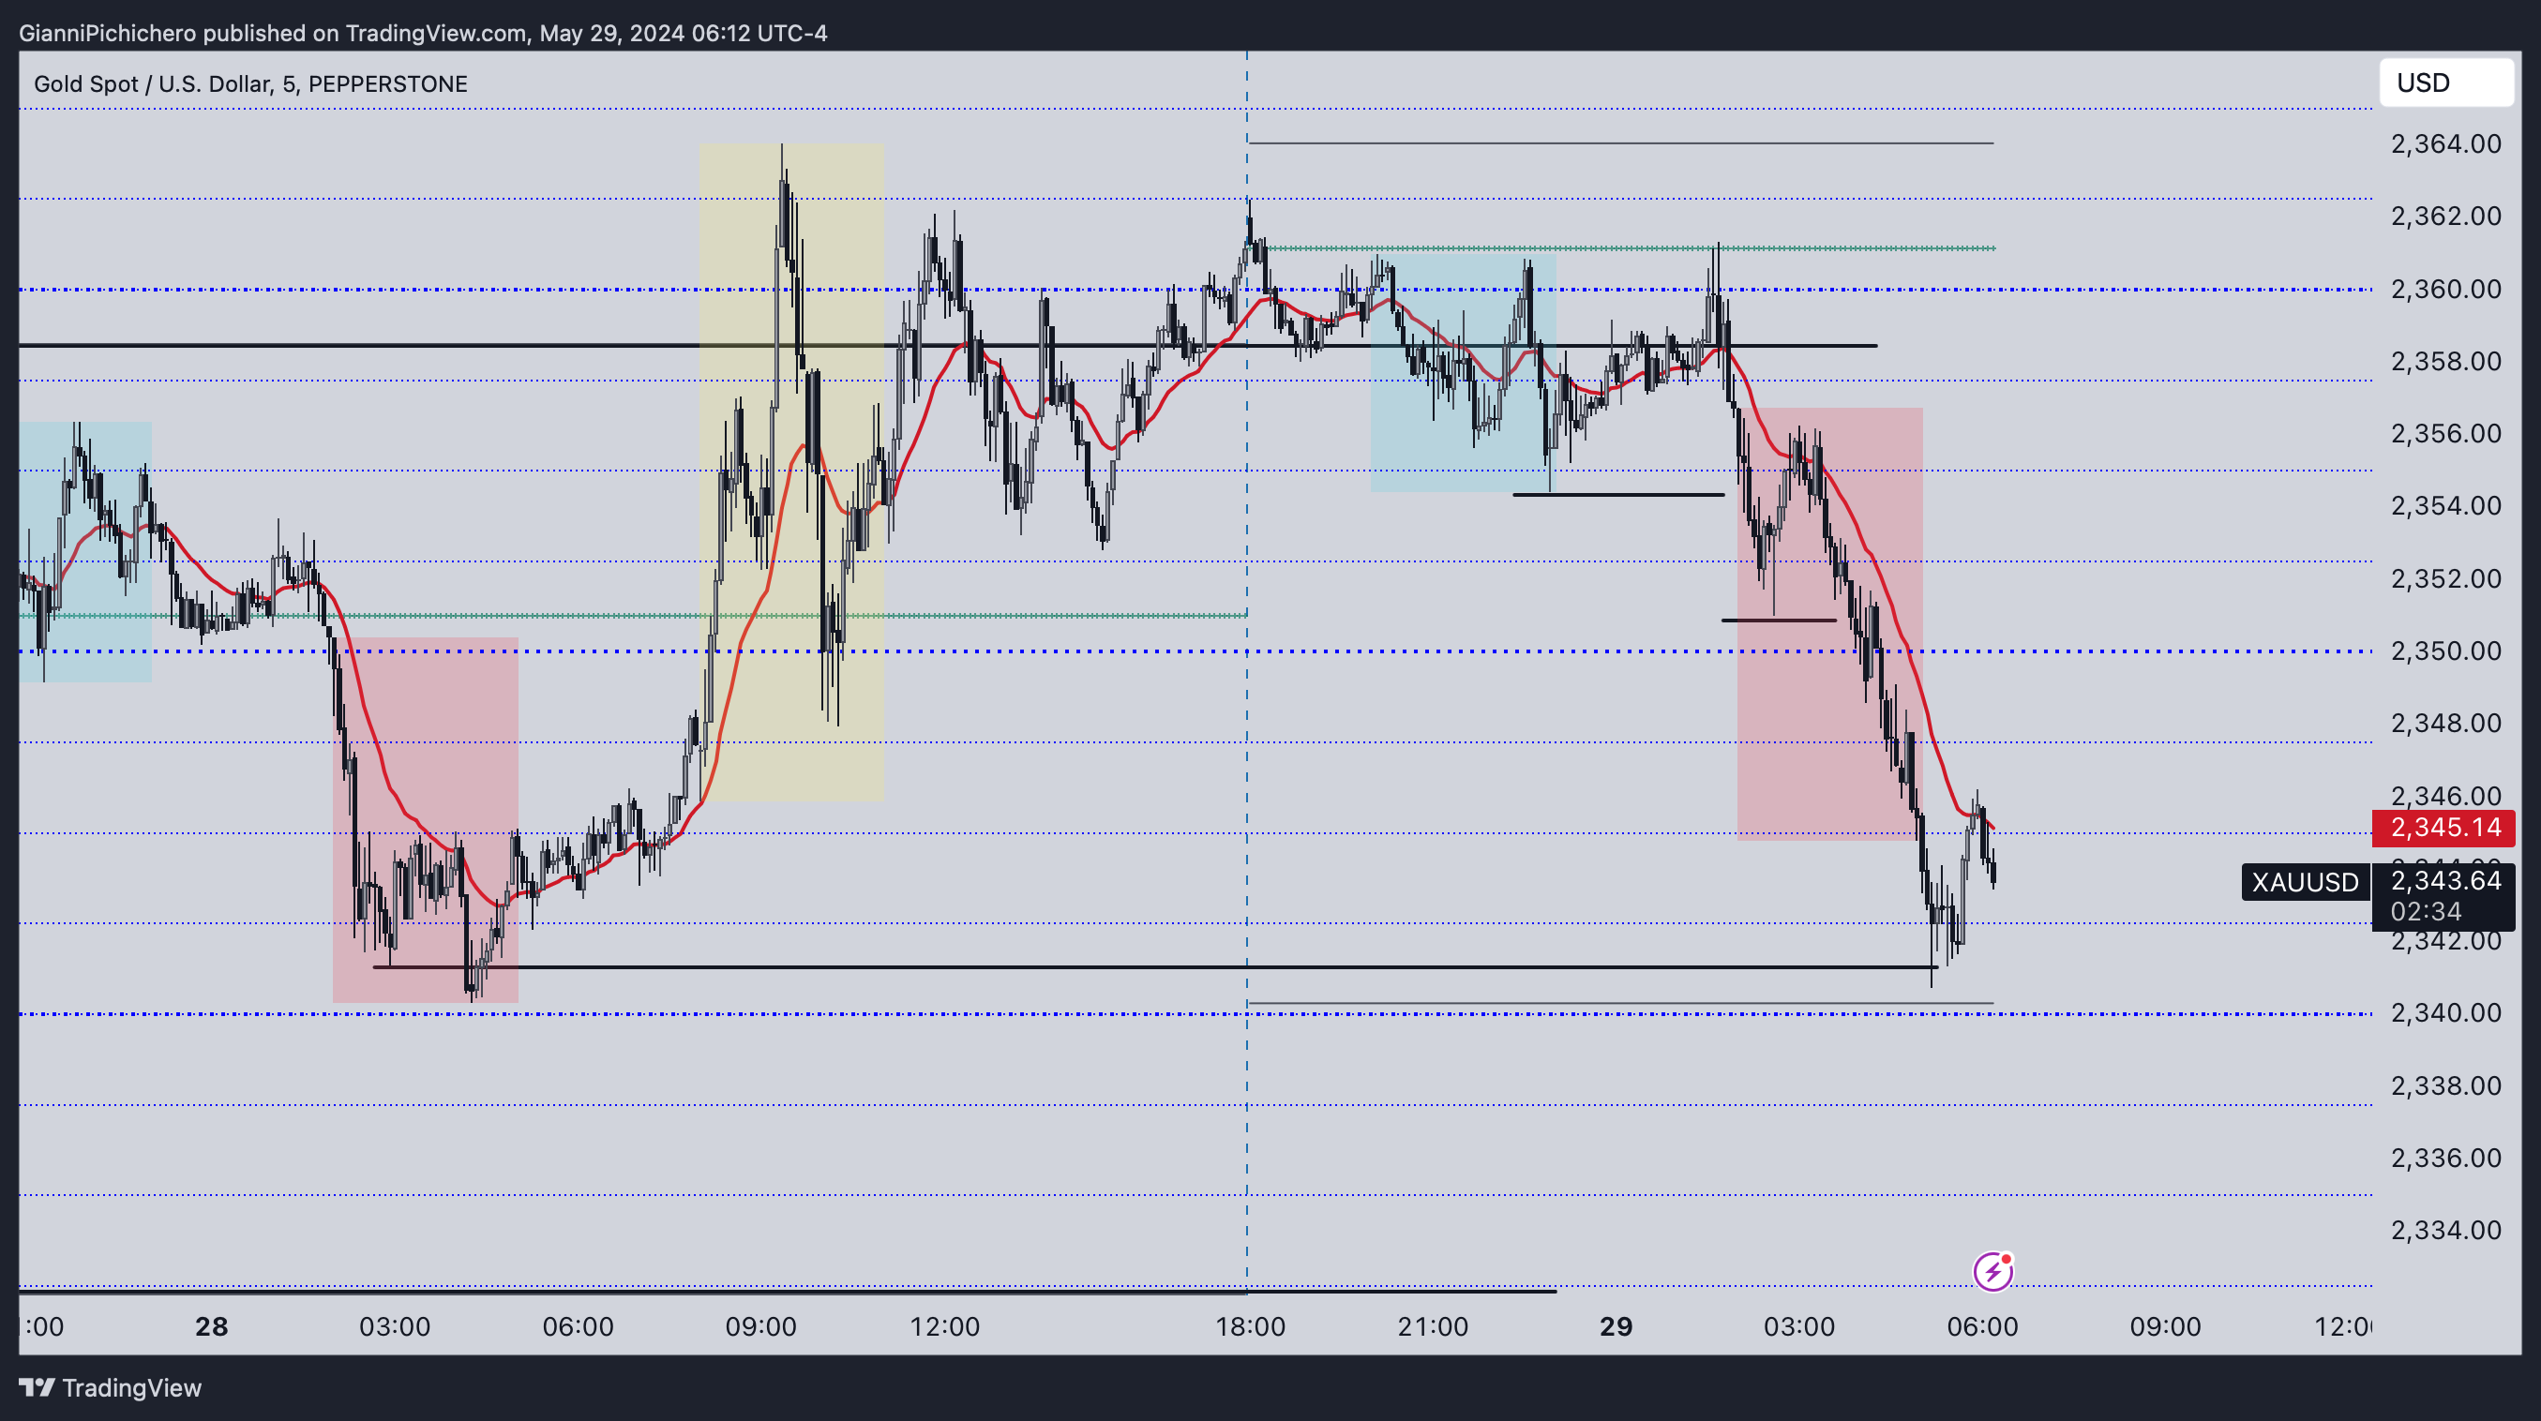Click the 2,364.00 price axis label

click(2445, 144)
